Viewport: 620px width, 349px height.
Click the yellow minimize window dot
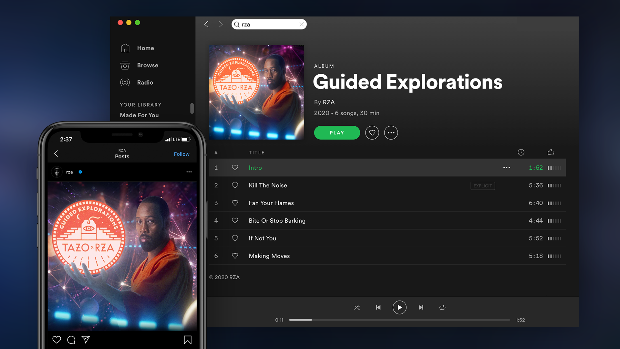click(x=129, y=23)
